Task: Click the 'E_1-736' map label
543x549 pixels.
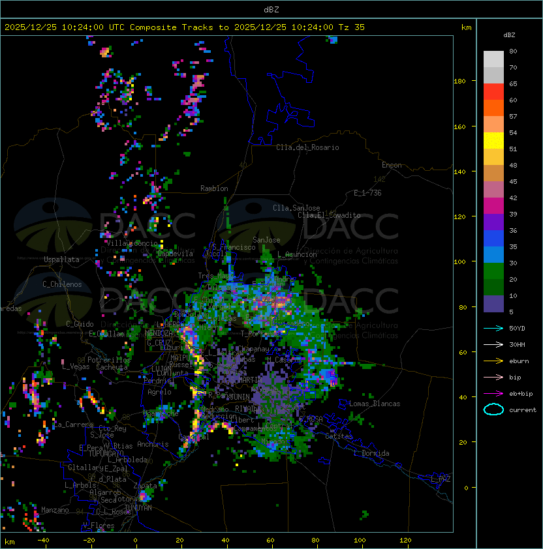Action: click(367, 193)
